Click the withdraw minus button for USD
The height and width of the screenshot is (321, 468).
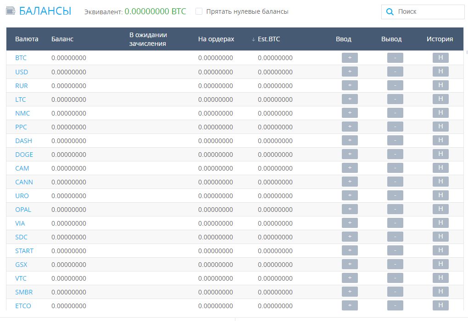coord(395,72)
